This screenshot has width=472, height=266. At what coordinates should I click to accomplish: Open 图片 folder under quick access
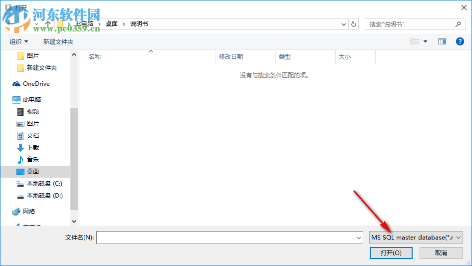(x=33, y=56)
